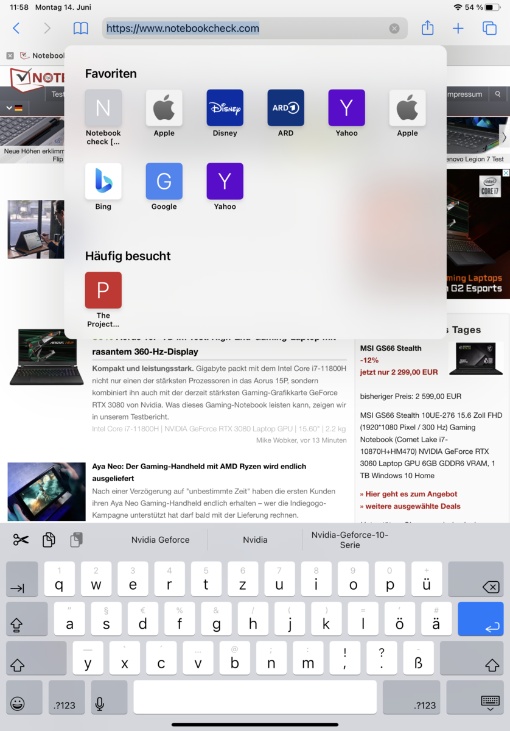Choose suggestion Nvidia-Geforce-10-Serie
The height and width of the screenshot is (731, 510).
pos(350,540)
